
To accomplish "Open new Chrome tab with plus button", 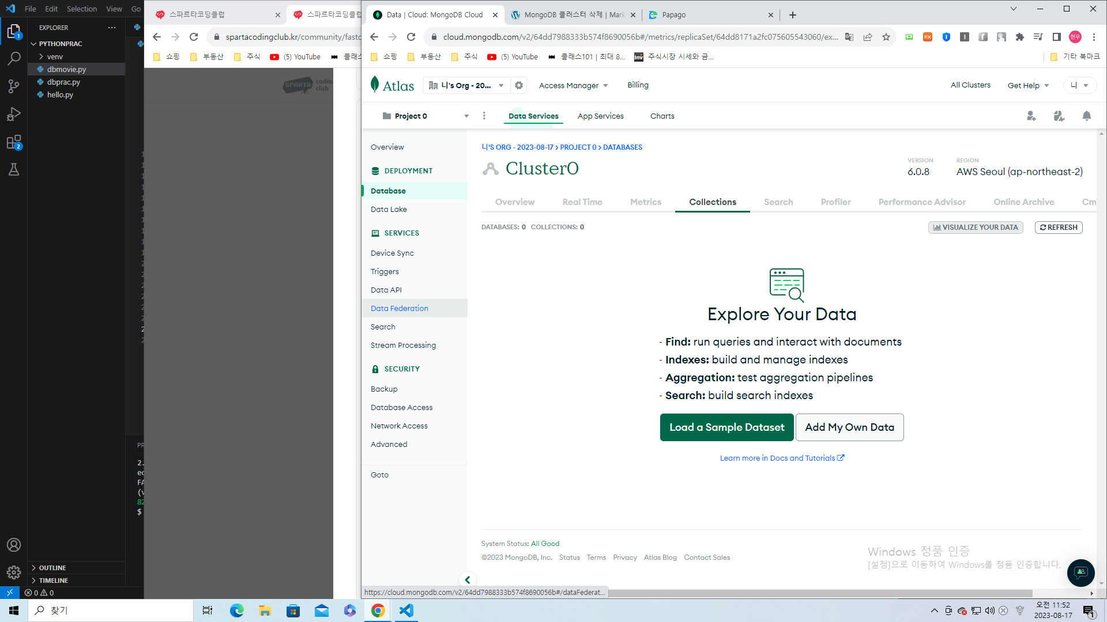I will tap(793, 15).
